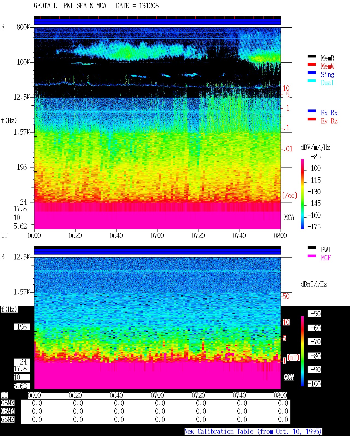Click the GSMZ row label
This screenshot has width=350, height=436.
(x=8, y=419)
